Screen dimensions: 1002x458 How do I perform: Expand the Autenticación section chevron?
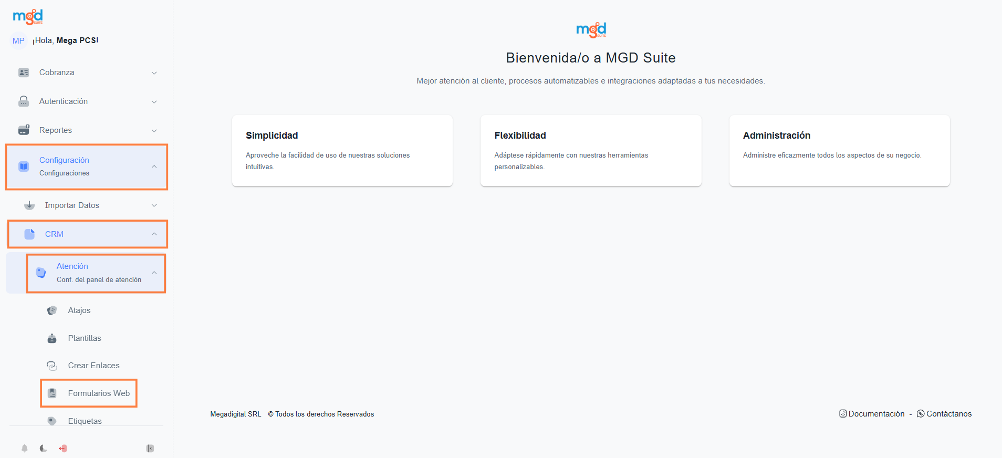(154, 102)
